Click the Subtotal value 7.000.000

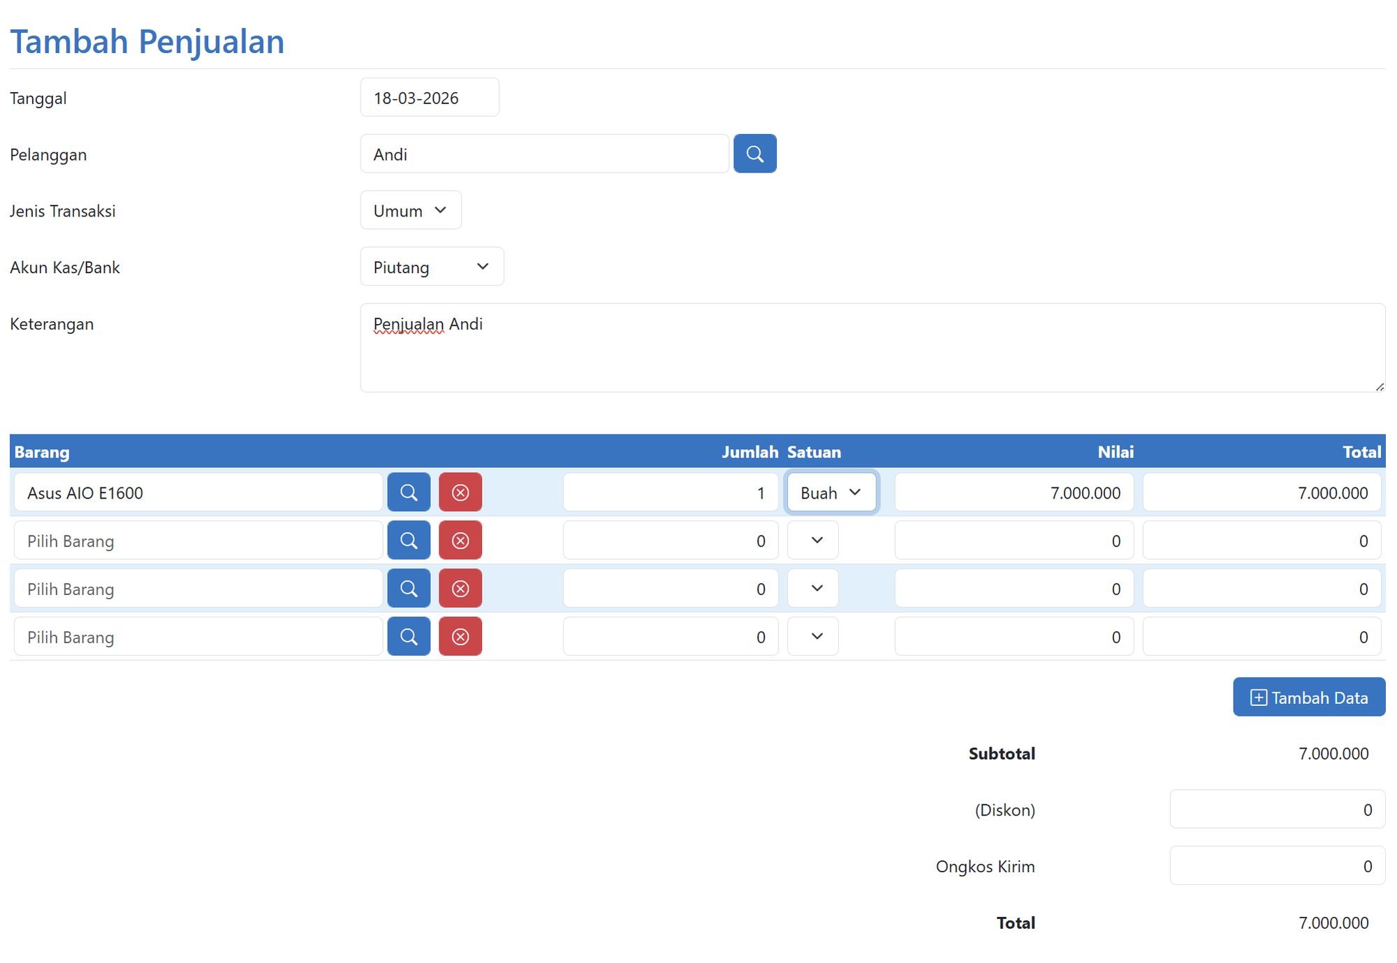coord(1333,754)
